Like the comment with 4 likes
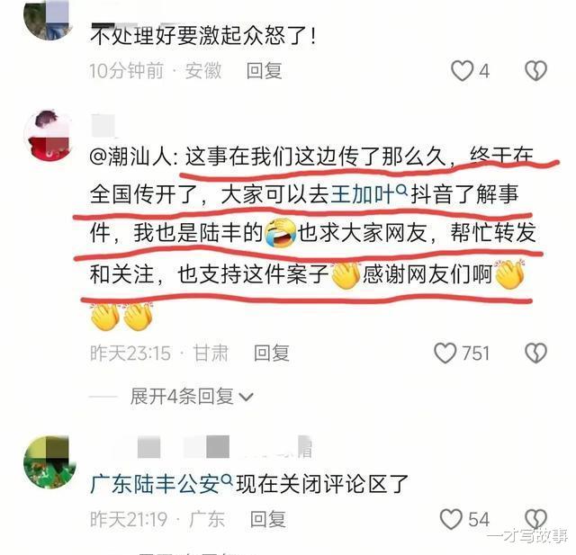The height and width of the screenshot is (555, 576). click(x=462, y=70)
